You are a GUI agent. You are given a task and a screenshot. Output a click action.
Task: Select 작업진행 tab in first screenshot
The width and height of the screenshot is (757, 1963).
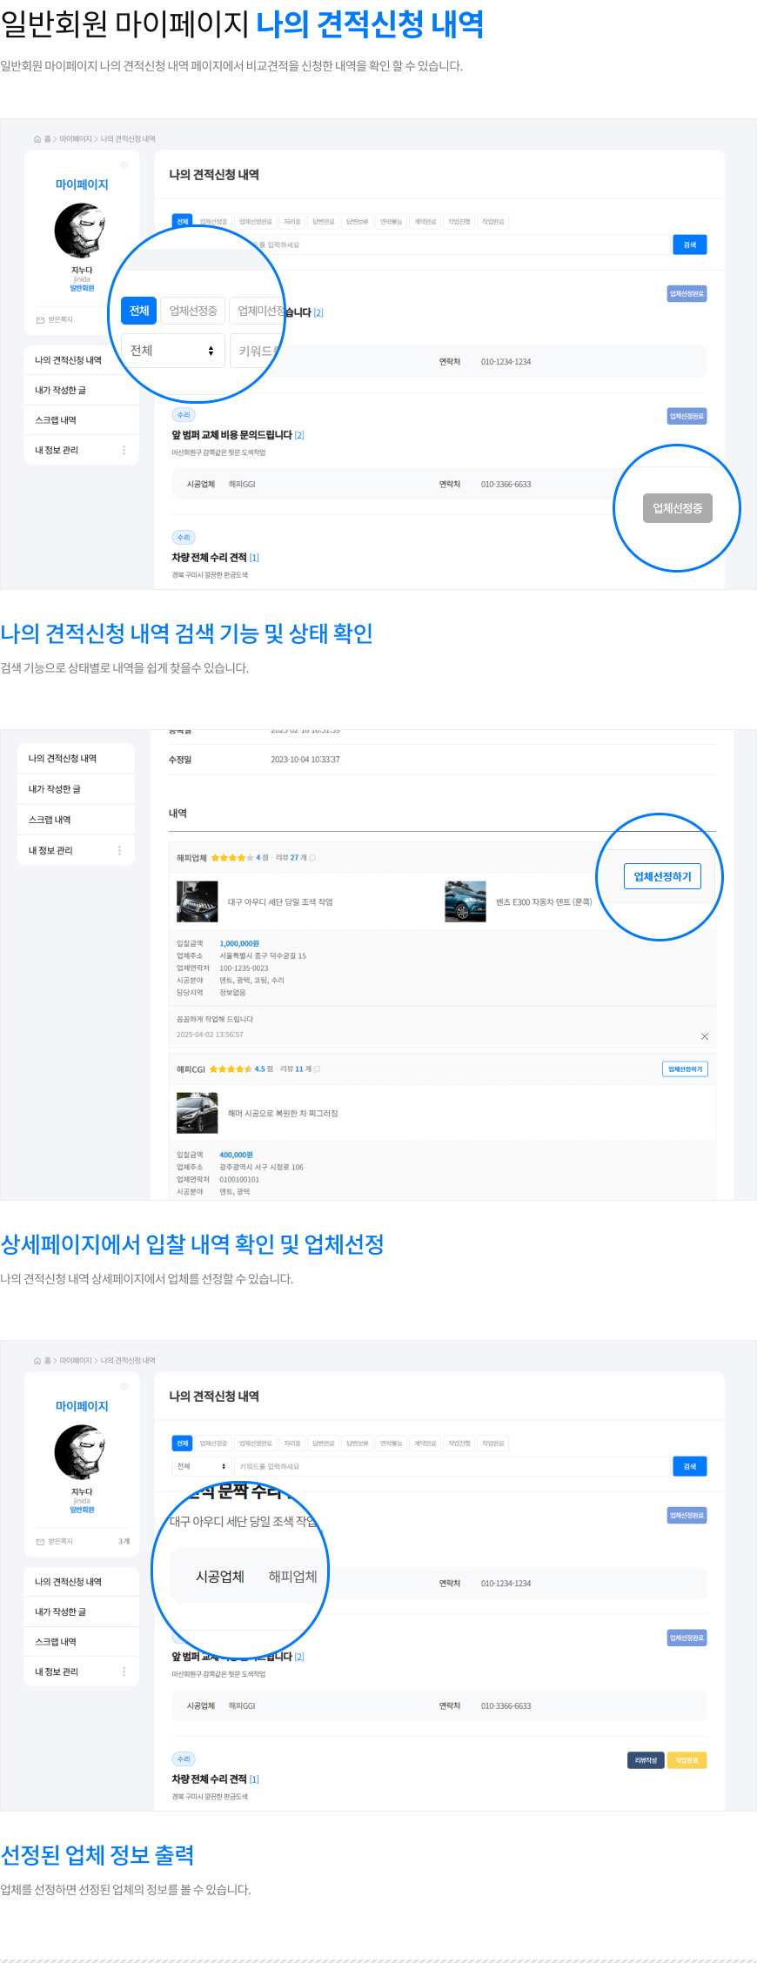(x=459, y=222)
